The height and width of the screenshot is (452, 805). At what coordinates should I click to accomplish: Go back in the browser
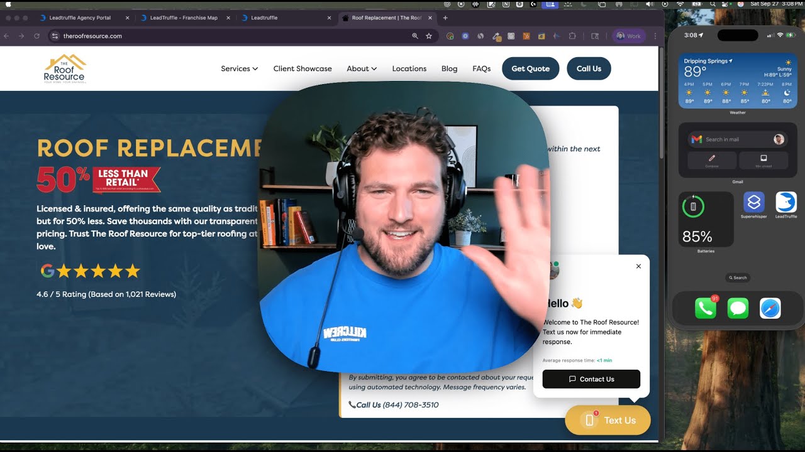click(6, 36)
